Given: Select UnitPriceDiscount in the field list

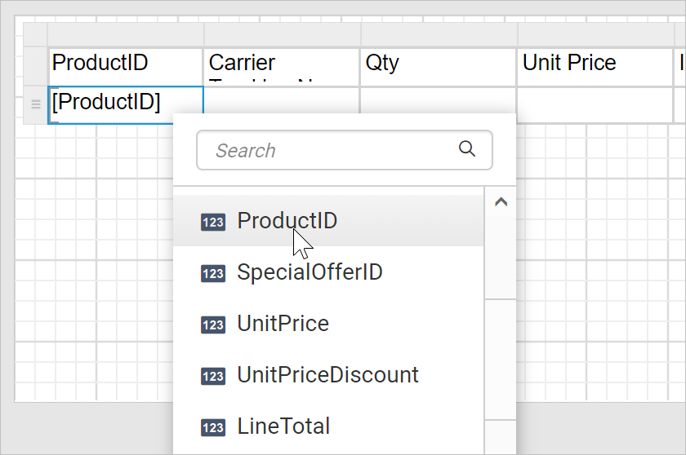Looking at the screenshot, I should [328, 375].
